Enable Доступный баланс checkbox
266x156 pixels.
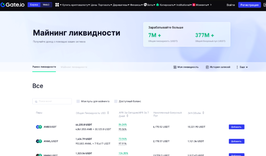[x=116, y=101]
